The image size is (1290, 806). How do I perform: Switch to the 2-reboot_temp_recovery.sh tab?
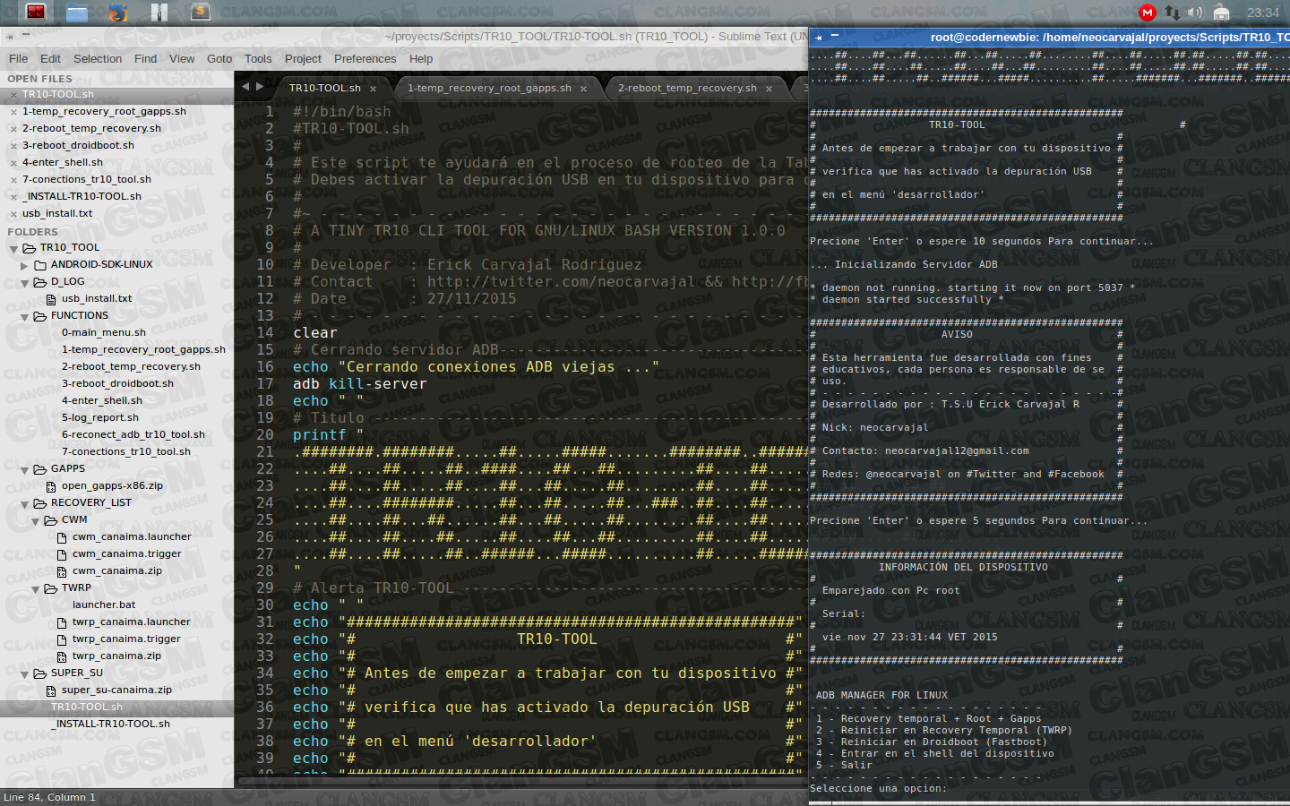[x=687, y=88]
